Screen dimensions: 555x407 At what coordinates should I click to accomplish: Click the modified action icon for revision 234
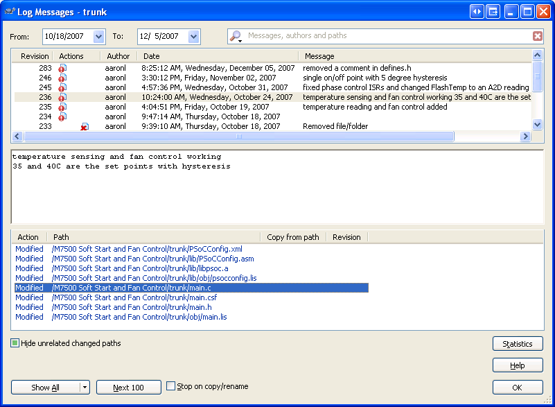coord(62,116)
